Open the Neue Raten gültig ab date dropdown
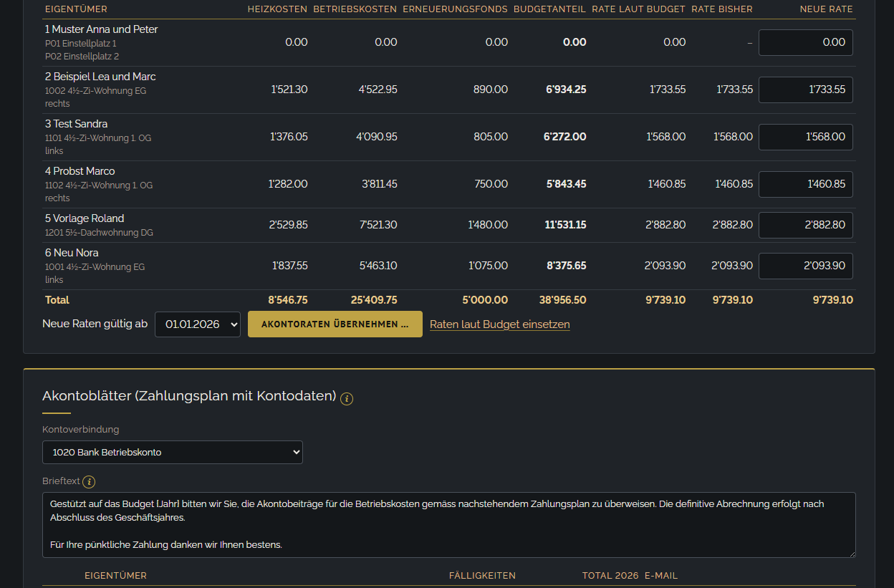The image size is (894, 588). [198, 324]
